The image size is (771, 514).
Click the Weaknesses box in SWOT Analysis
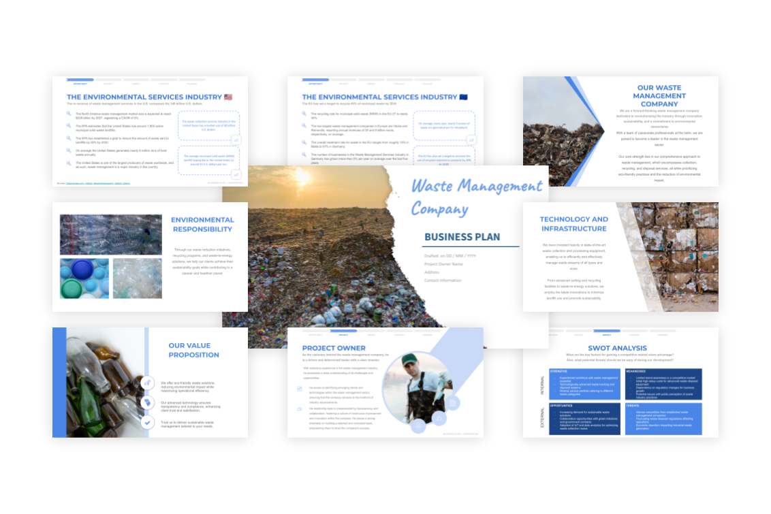(663, 384)
